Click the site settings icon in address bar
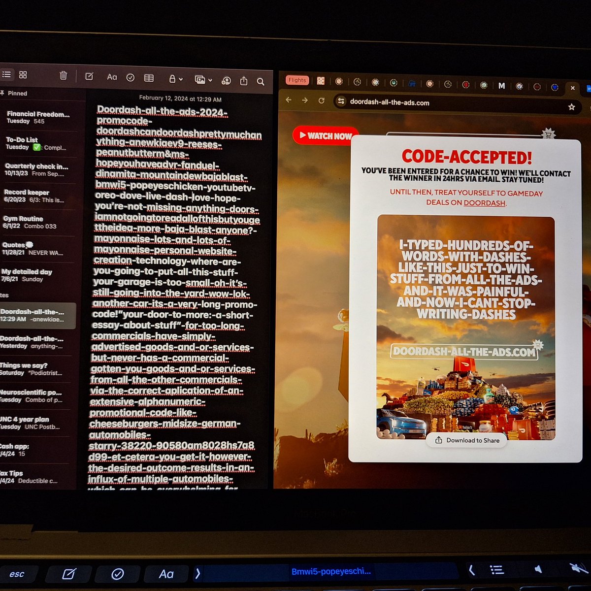The image size is (591, 591). 341,101
